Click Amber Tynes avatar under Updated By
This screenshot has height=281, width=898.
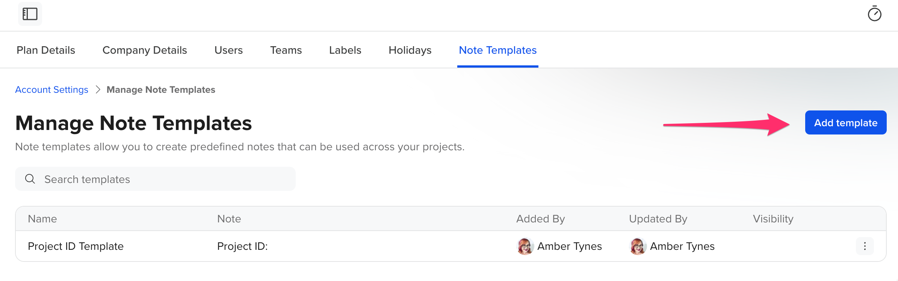pos(638,246)
